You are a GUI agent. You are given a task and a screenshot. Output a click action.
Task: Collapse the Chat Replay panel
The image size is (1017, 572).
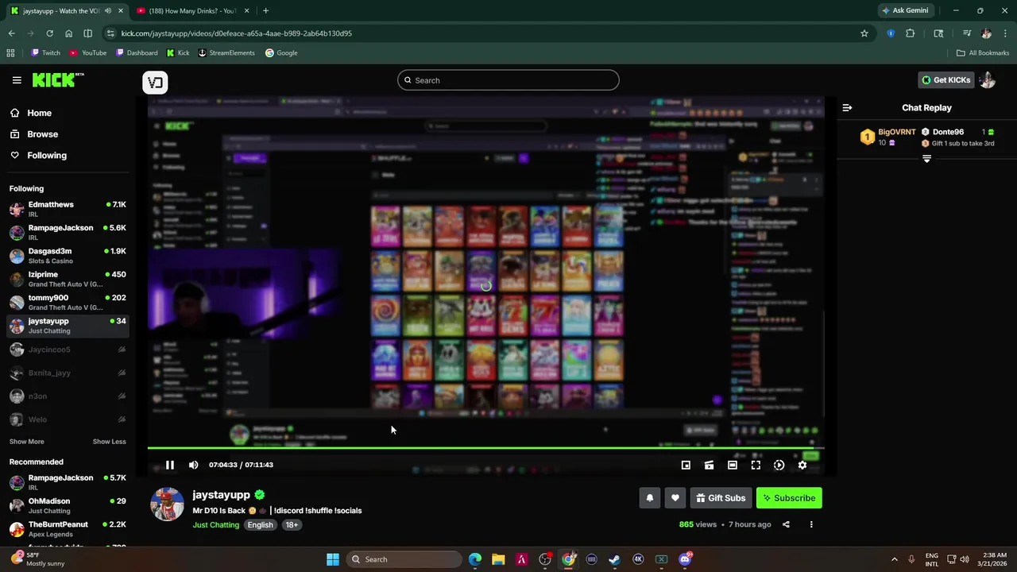847,107
